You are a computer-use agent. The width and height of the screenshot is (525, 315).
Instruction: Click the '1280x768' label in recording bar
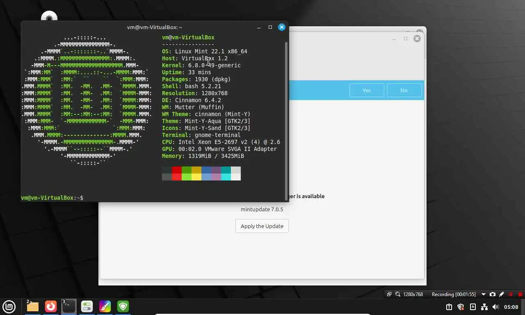[x=413, y=294]
